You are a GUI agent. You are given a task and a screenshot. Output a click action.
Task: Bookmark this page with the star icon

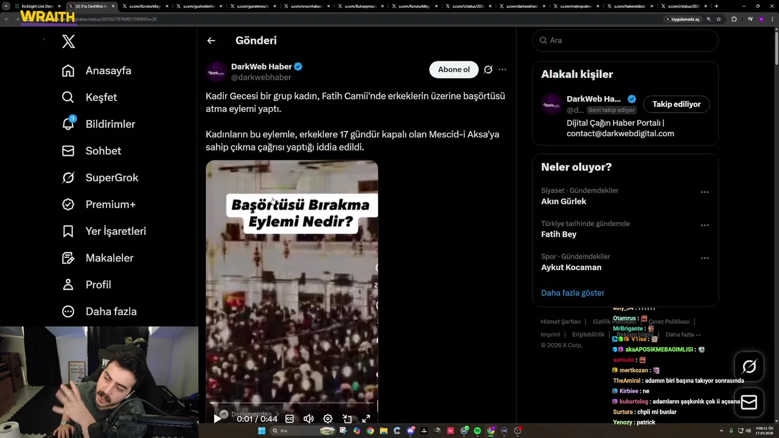click(x=719, y=19)
